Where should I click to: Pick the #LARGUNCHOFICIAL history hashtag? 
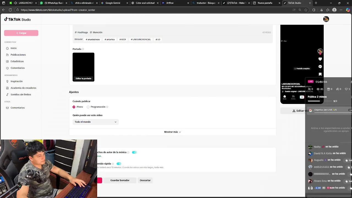click(x=141, y=39)
